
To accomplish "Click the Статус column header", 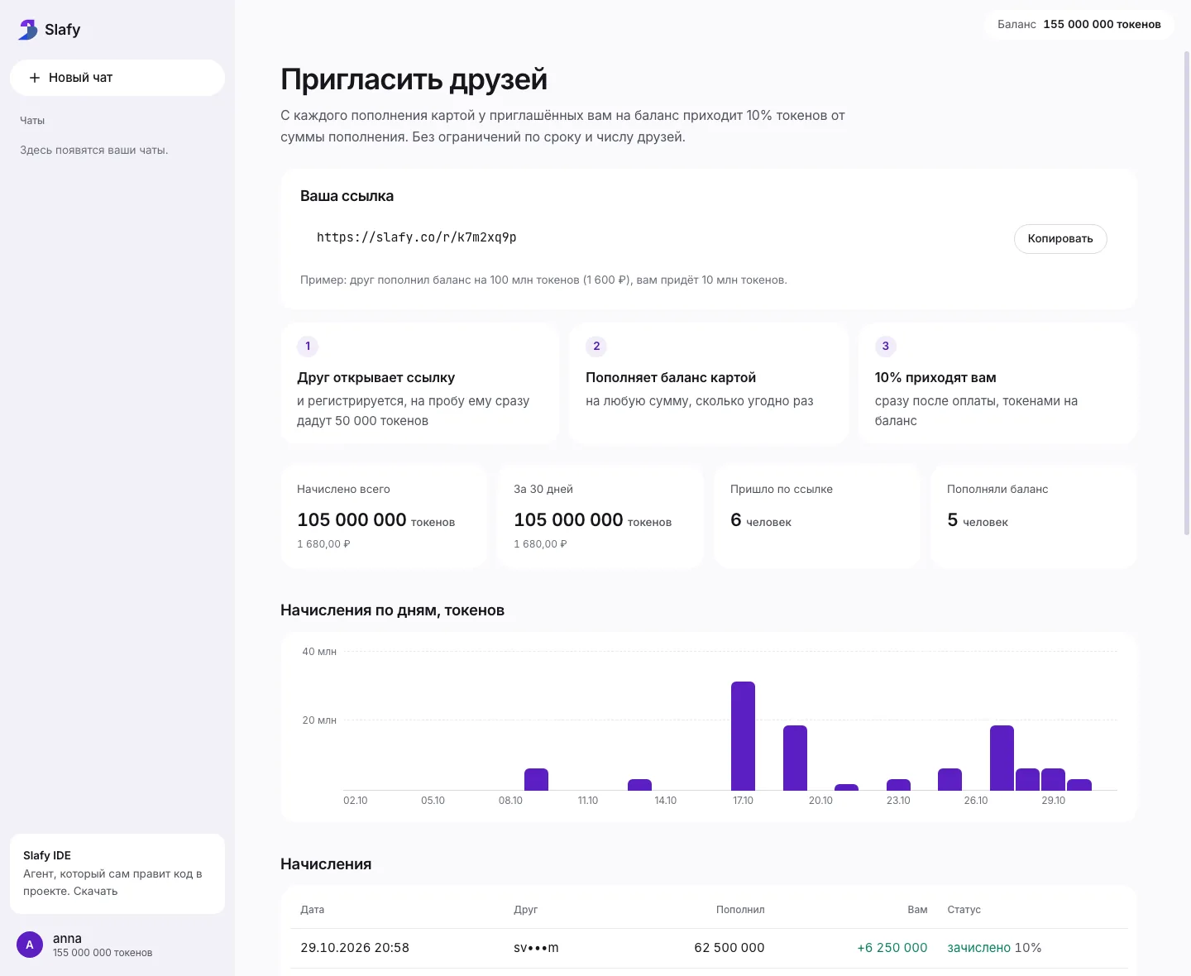I will point(964,910).
